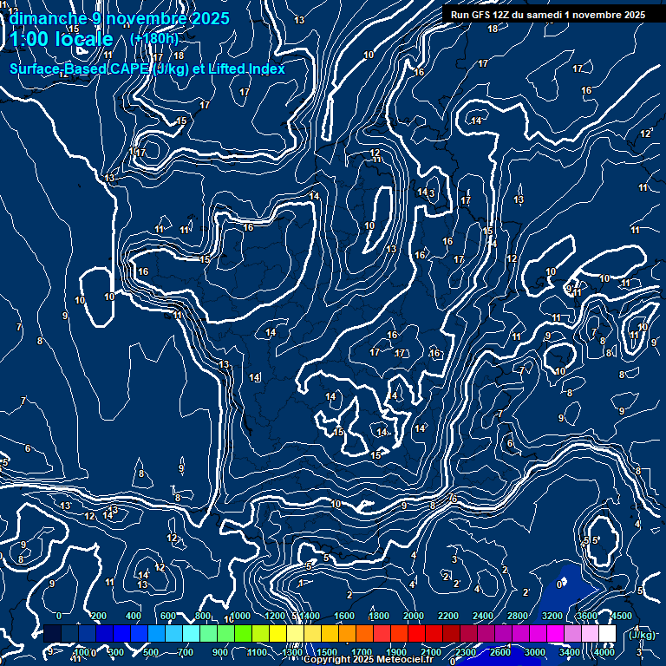Click the lime green swatch left of the 1100 label
This screenshot has width=666, height=666.
pos(244,633)
